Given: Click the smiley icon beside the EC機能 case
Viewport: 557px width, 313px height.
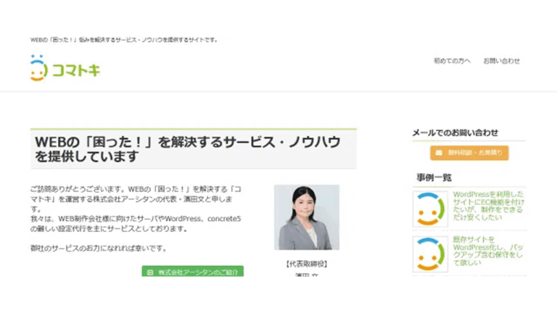Looking at the screenshot, I should [430, 209].
